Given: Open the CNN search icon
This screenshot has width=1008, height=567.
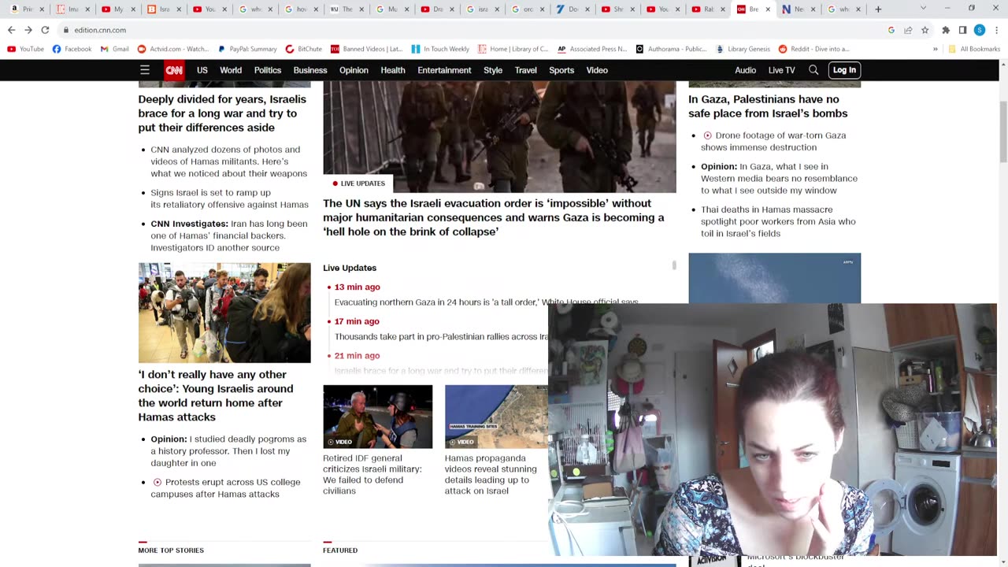Looking at the screenshot, I should pos(813,70).
